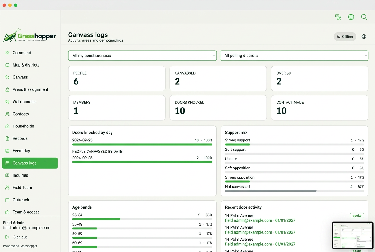Click the 'Soft opposition' row label

pyautogui.click(x=238, y=168)
